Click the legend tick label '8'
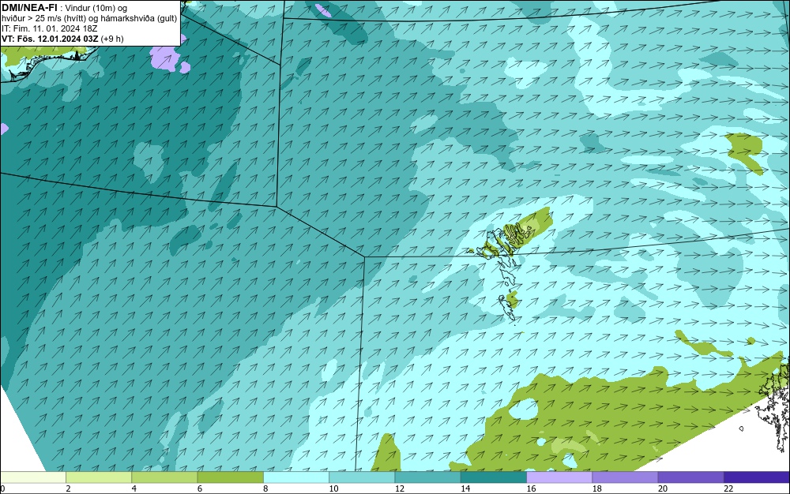Viewport: 790px width, 494px height. 265,488
